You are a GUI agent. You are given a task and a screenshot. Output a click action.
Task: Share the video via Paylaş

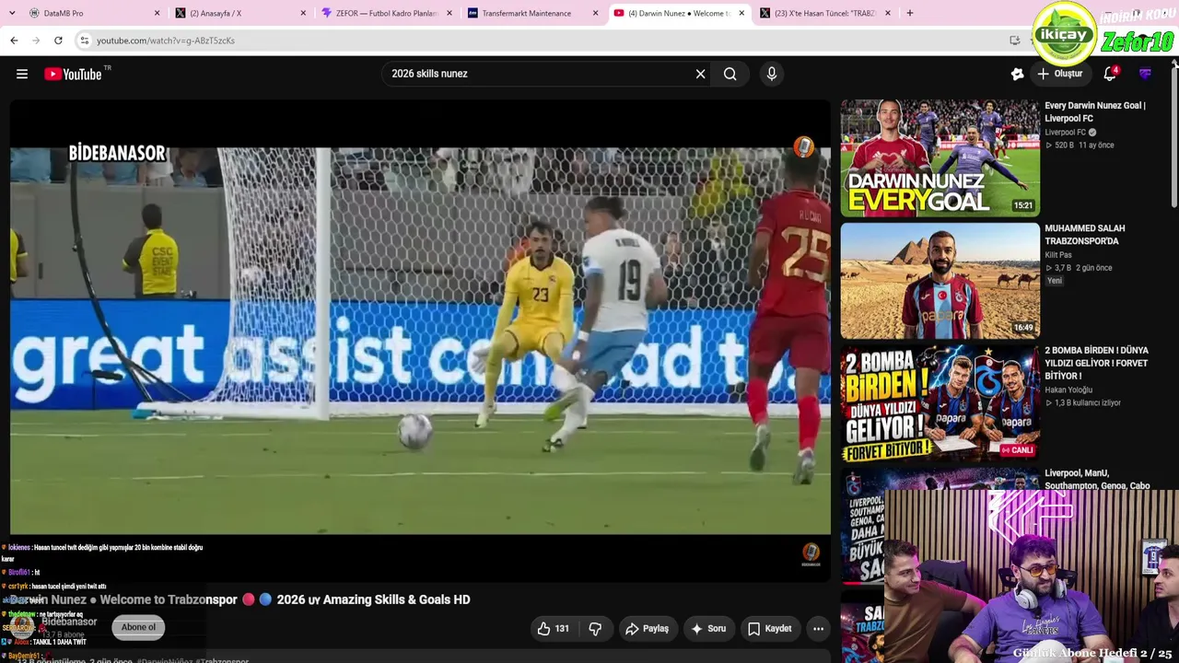pos(647,629)
